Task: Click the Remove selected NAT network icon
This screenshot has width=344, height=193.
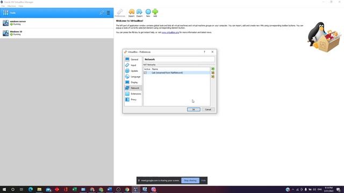Action: (x=213, y=73)
